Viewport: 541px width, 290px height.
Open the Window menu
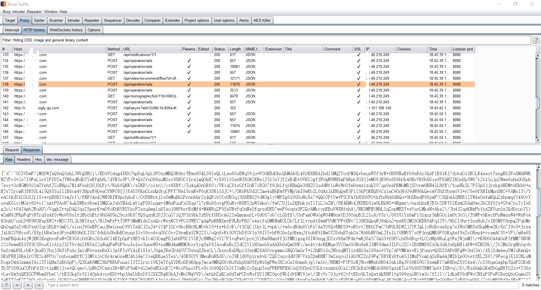point(51,12)
